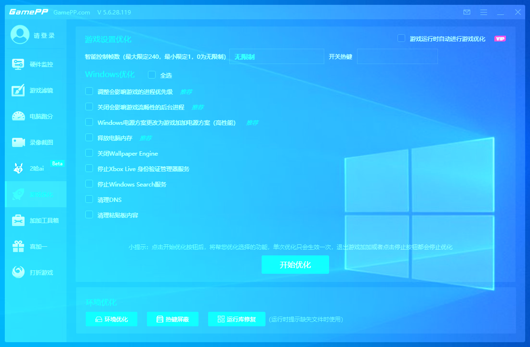Screen dimensions: 530x347
Task: Open the hamburger menu in the title bar
Action: tap(484, 12)
